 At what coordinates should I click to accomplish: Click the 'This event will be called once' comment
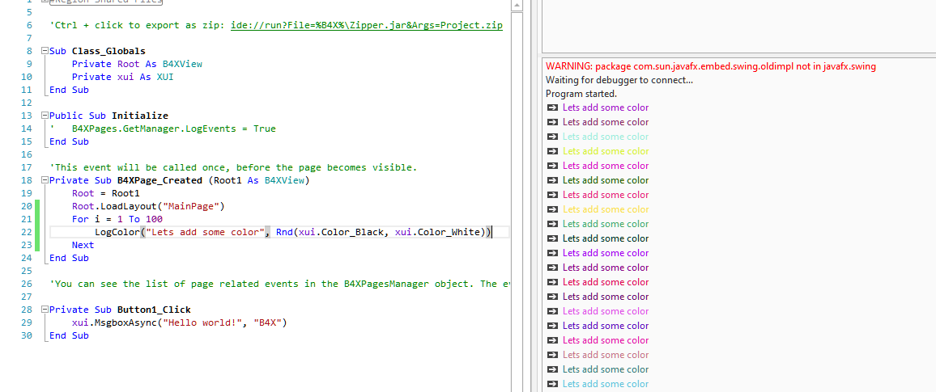pos(233,167)
